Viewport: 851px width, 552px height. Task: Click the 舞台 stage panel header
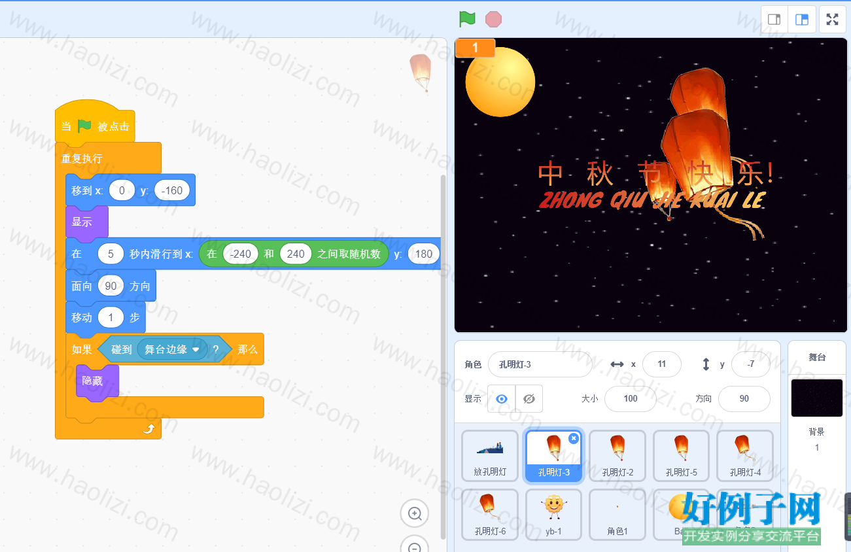(x=817, y=357)
